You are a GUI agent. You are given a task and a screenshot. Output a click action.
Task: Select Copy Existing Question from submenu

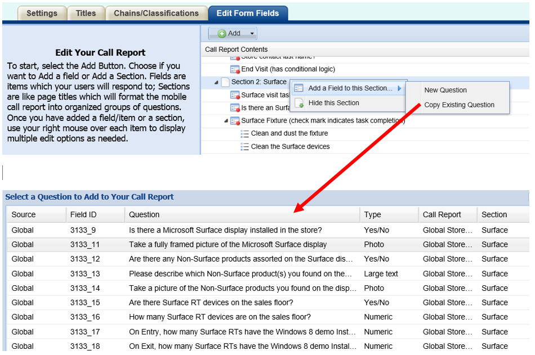coord(459,105)
